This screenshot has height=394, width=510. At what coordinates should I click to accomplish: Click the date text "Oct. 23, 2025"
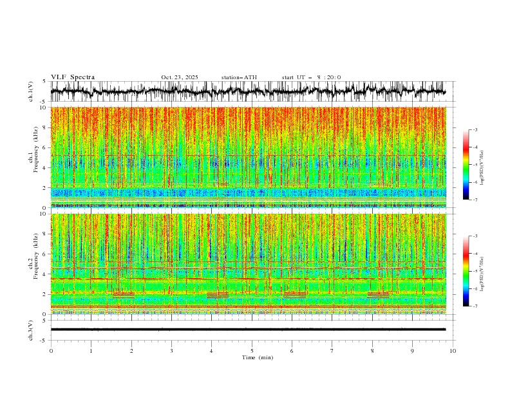point(180,77)
